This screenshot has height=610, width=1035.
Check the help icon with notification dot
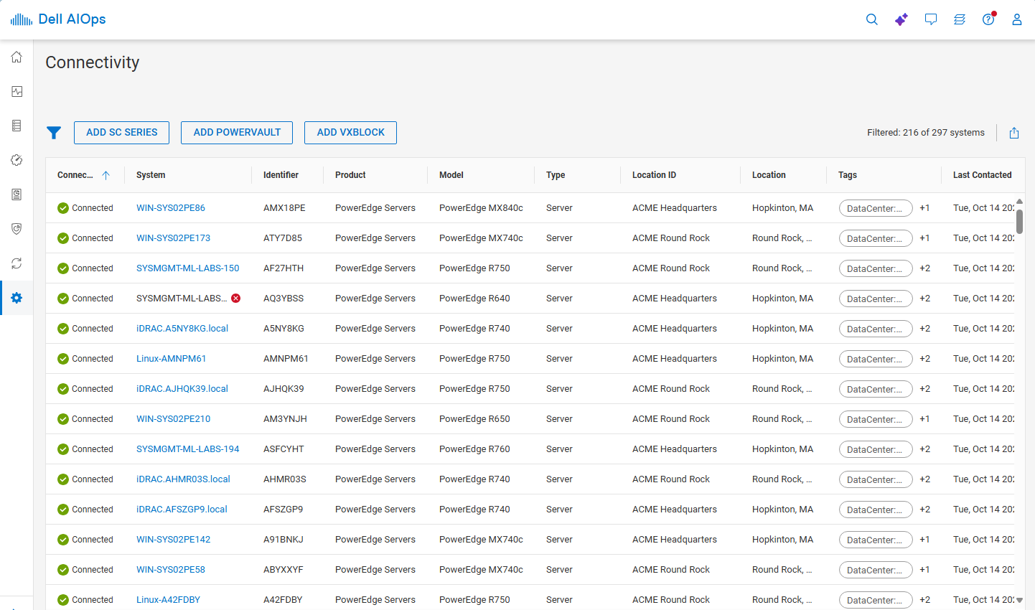[x=988, y=19]
